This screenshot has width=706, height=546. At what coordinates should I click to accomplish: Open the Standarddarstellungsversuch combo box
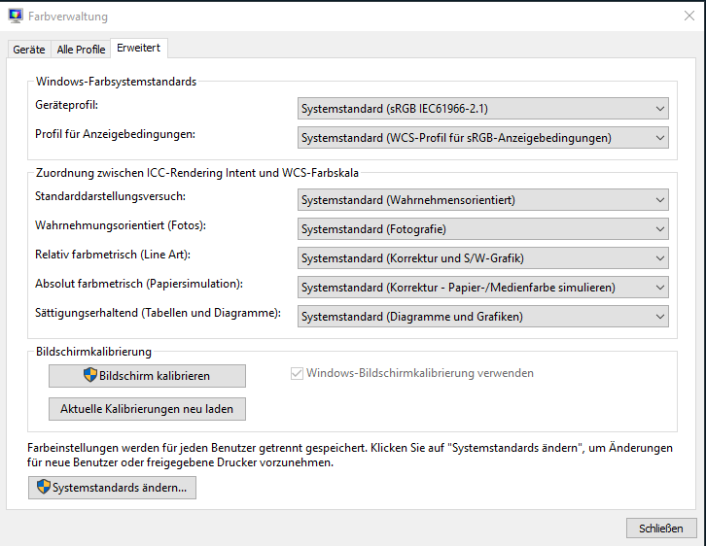click(483, 200)
